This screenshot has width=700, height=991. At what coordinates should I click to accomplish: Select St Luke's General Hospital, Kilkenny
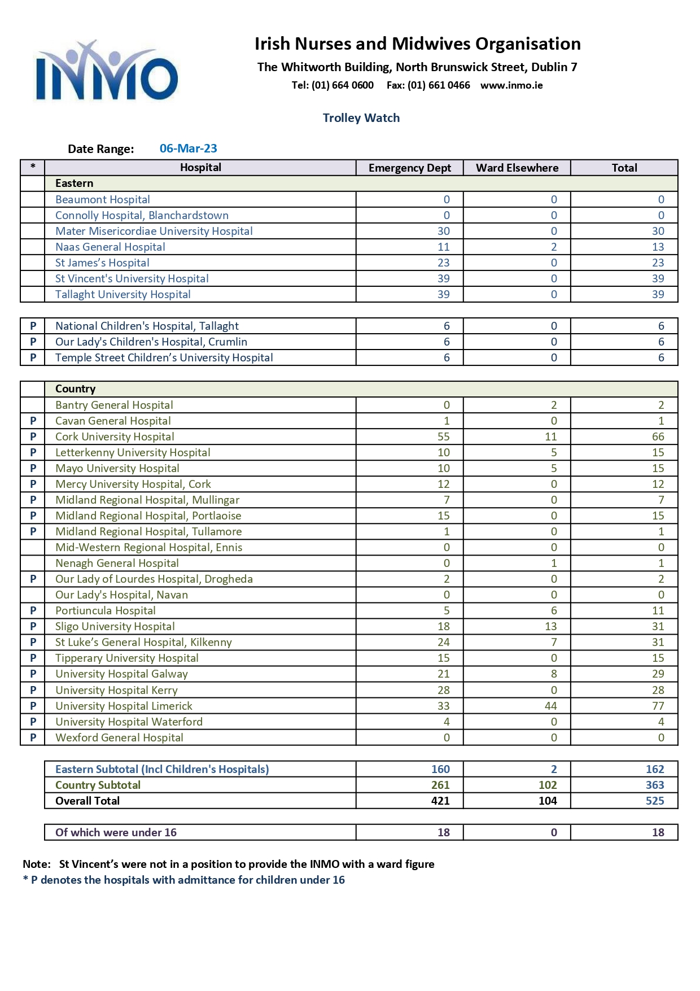point(144,642)
